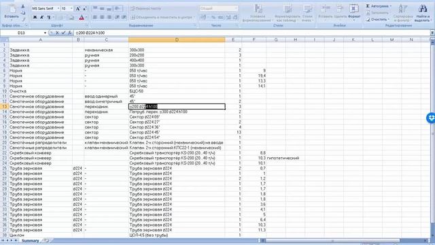The width and height of the screenshot is (435, 245).
Task: Open the Font Color dropdown arrow
Action: [86, 17]
